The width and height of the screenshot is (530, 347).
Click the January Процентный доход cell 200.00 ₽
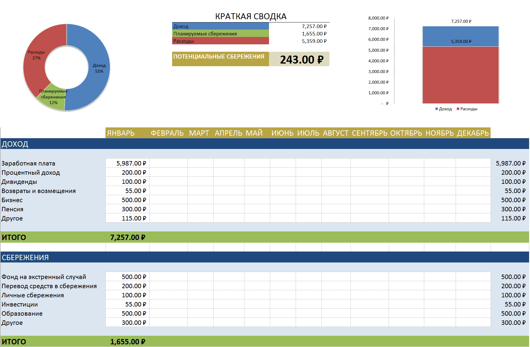click(x=127, y=172)
